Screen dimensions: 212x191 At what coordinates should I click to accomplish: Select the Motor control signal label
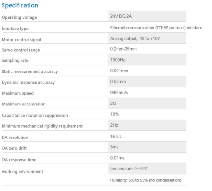click(x=21, y=40)
